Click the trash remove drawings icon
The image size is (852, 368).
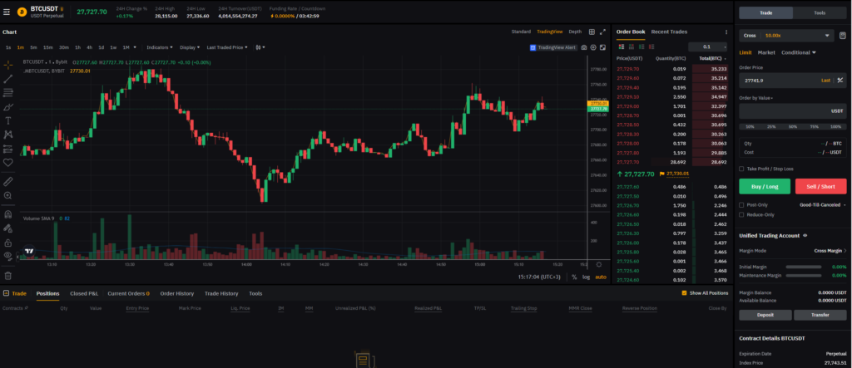coord(8,276)
